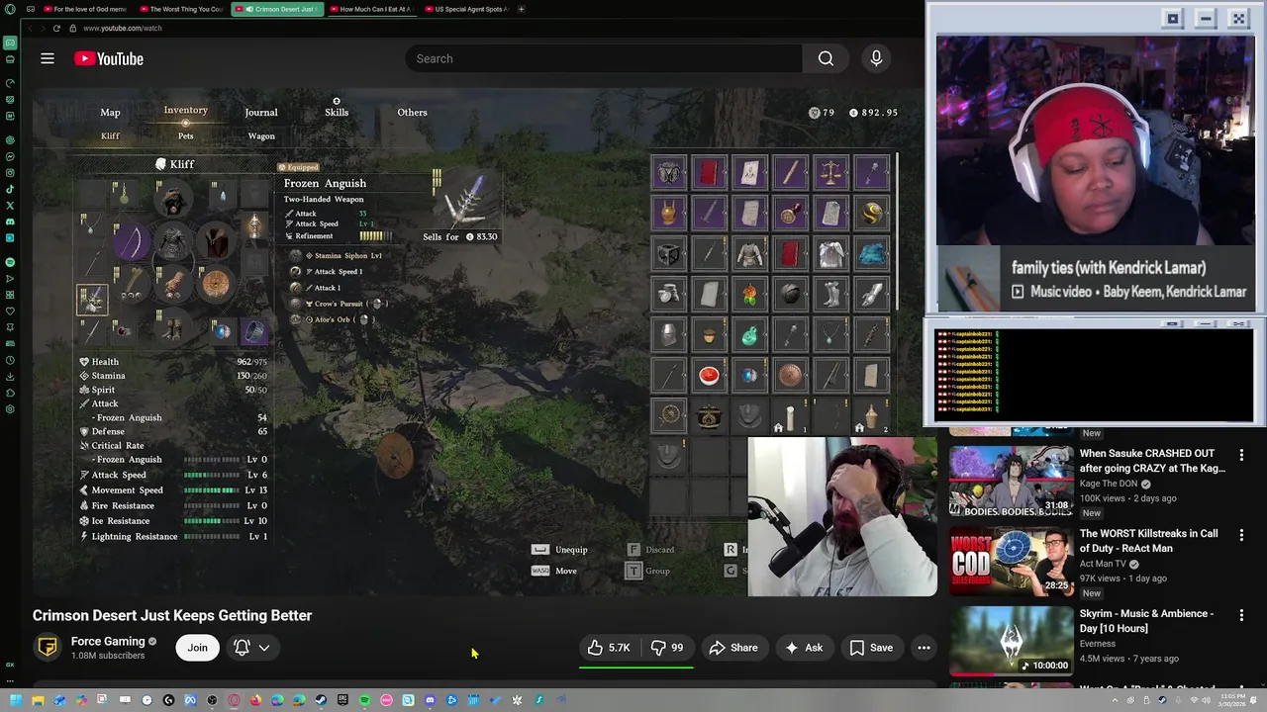Select the blue crystal ore in inventory
The height and width of the screenshot is (712, 1267).
tap(871, 254)
